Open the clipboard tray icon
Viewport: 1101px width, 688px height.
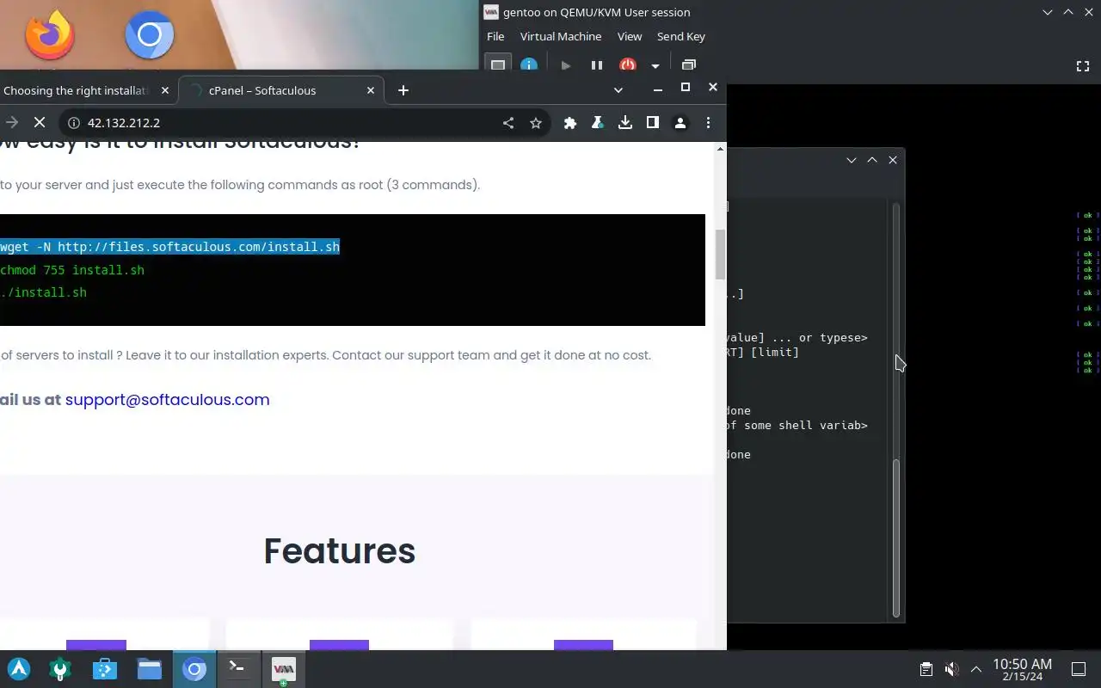click(x=926, y=669)
